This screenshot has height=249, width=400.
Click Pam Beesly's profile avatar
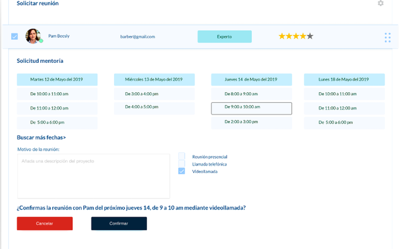coord(33,36)
